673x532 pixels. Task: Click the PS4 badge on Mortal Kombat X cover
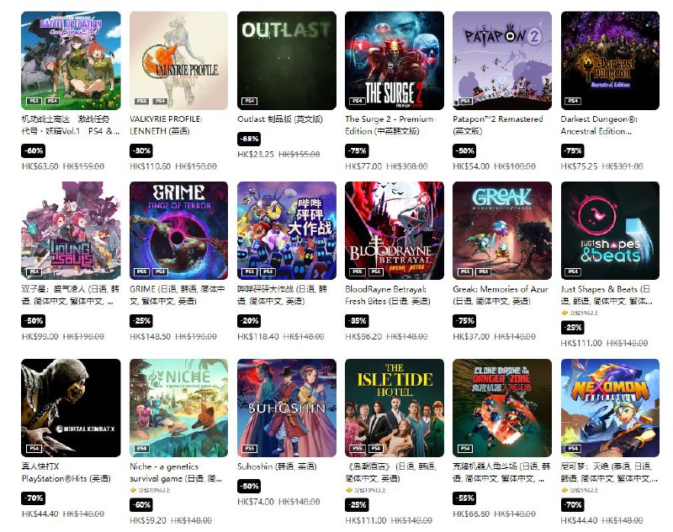pos(34,449)
